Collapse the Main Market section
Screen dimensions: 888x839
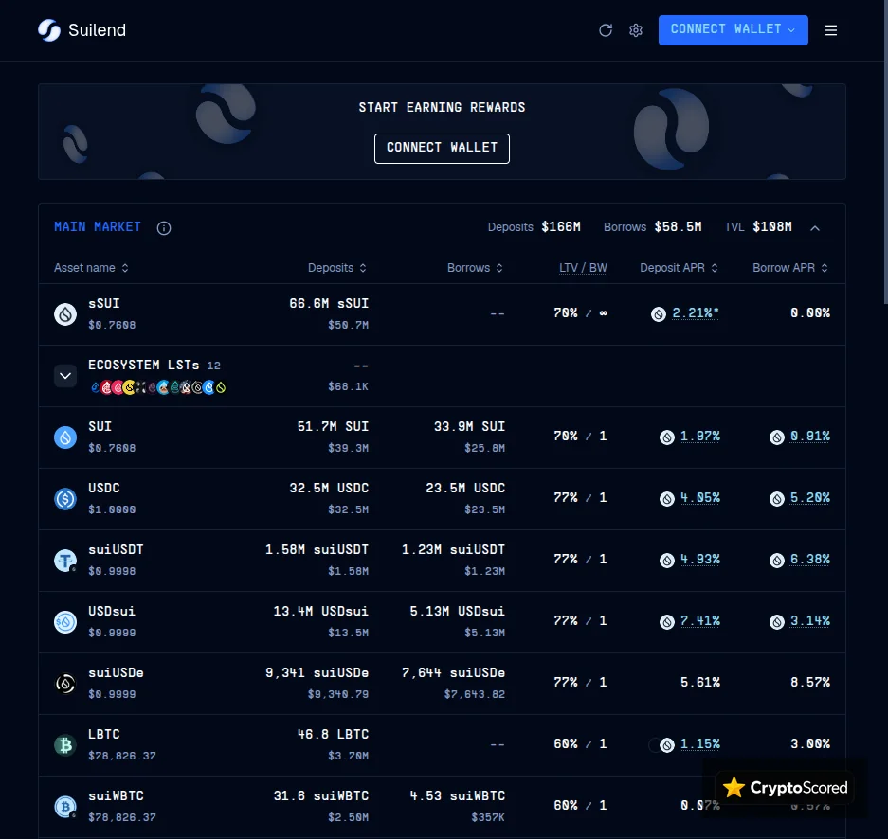point(815,228)
